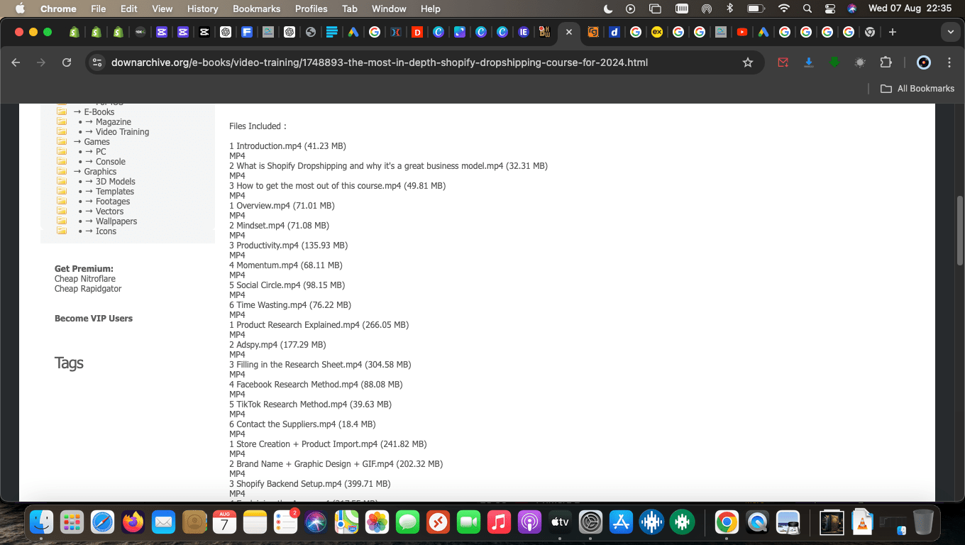This screenshot has height=545, width=965.
Task: Open Chrome's three-dot menu
Action: [x=949, y=62]
